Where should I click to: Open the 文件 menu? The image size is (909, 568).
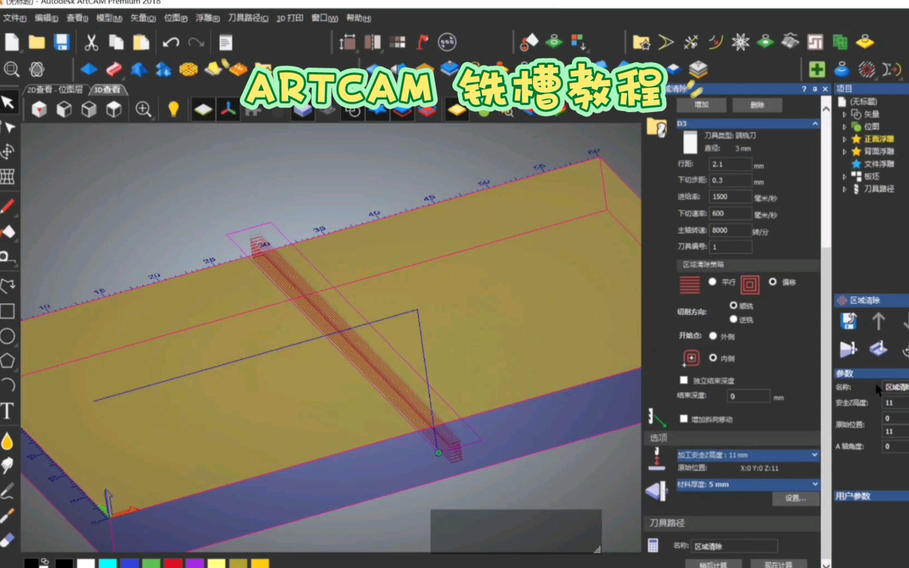tap(14, 18)
